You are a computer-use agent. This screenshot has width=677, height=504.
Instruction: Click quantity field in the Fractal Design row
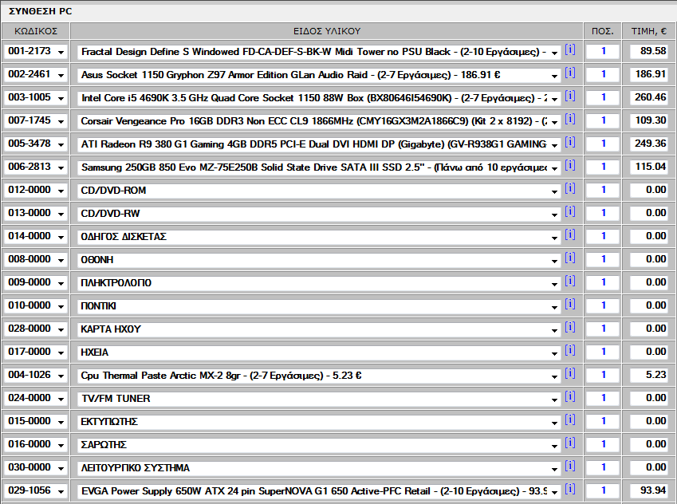coord(603,51)
